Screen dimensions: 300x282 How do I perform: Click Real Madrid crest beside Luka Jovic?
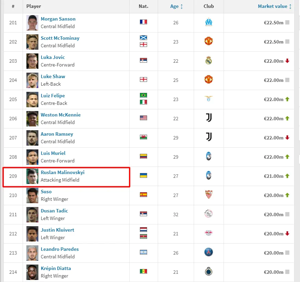208,61
